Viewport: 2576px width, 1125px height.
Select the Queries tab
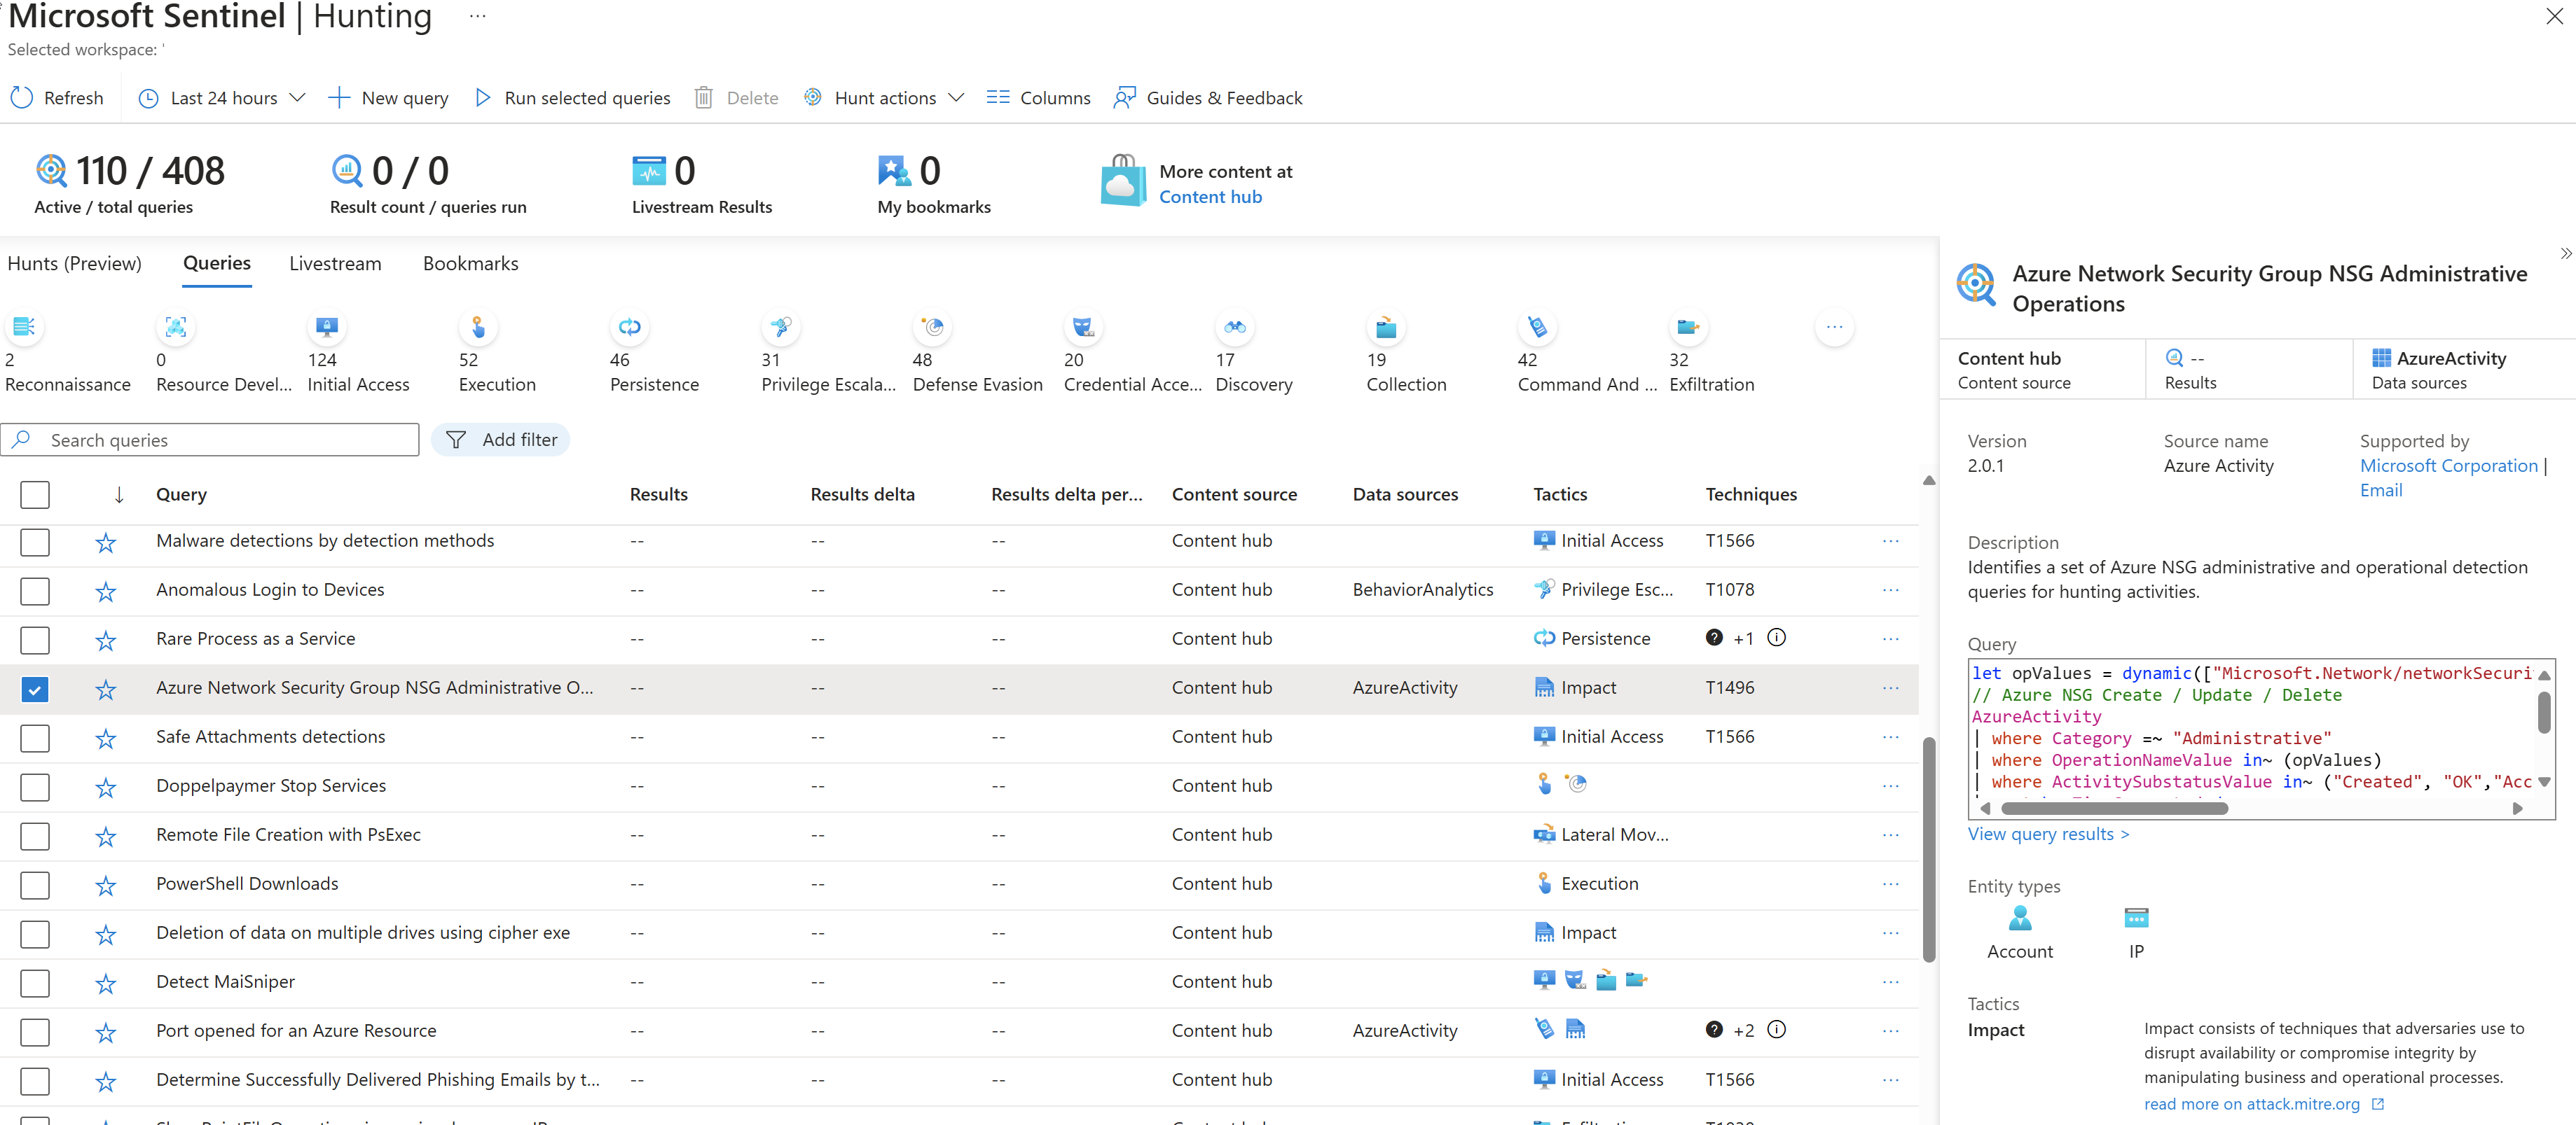[x=217, y=264]
